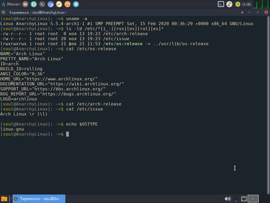Click the 'Arch Linux \r (\l)' output
The width and height of the screenshot is (270, 203).
click(24, 114)
